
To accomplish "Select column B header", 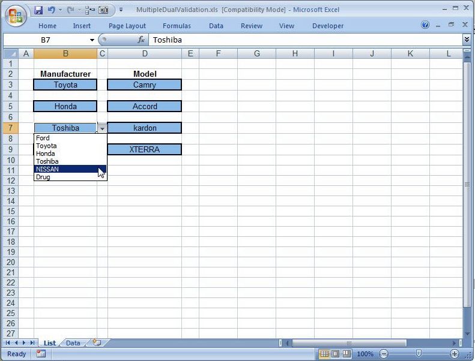I will (65, 54).
